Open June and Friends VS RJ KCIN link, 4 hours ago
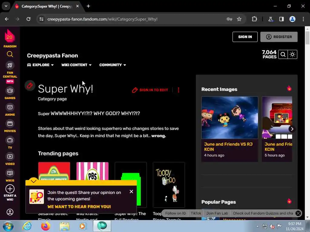The height and width of the screenshot is (232, 310). coord(228,147)
